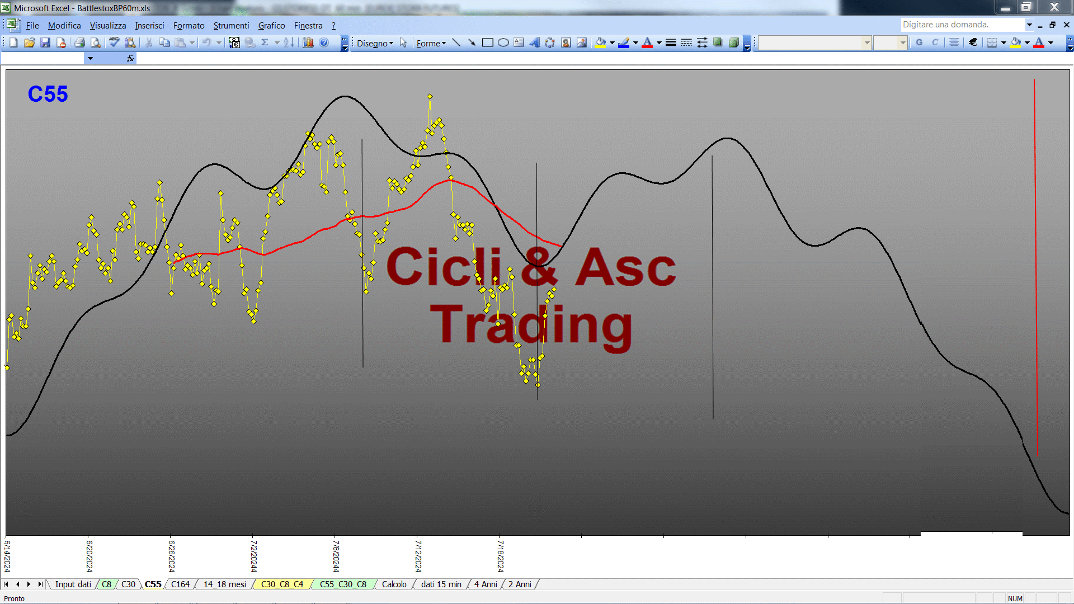This screenshot has width=1074, height=604.
Task: Click the Sort ascending A-Z icon
Action: click(289, 43)
